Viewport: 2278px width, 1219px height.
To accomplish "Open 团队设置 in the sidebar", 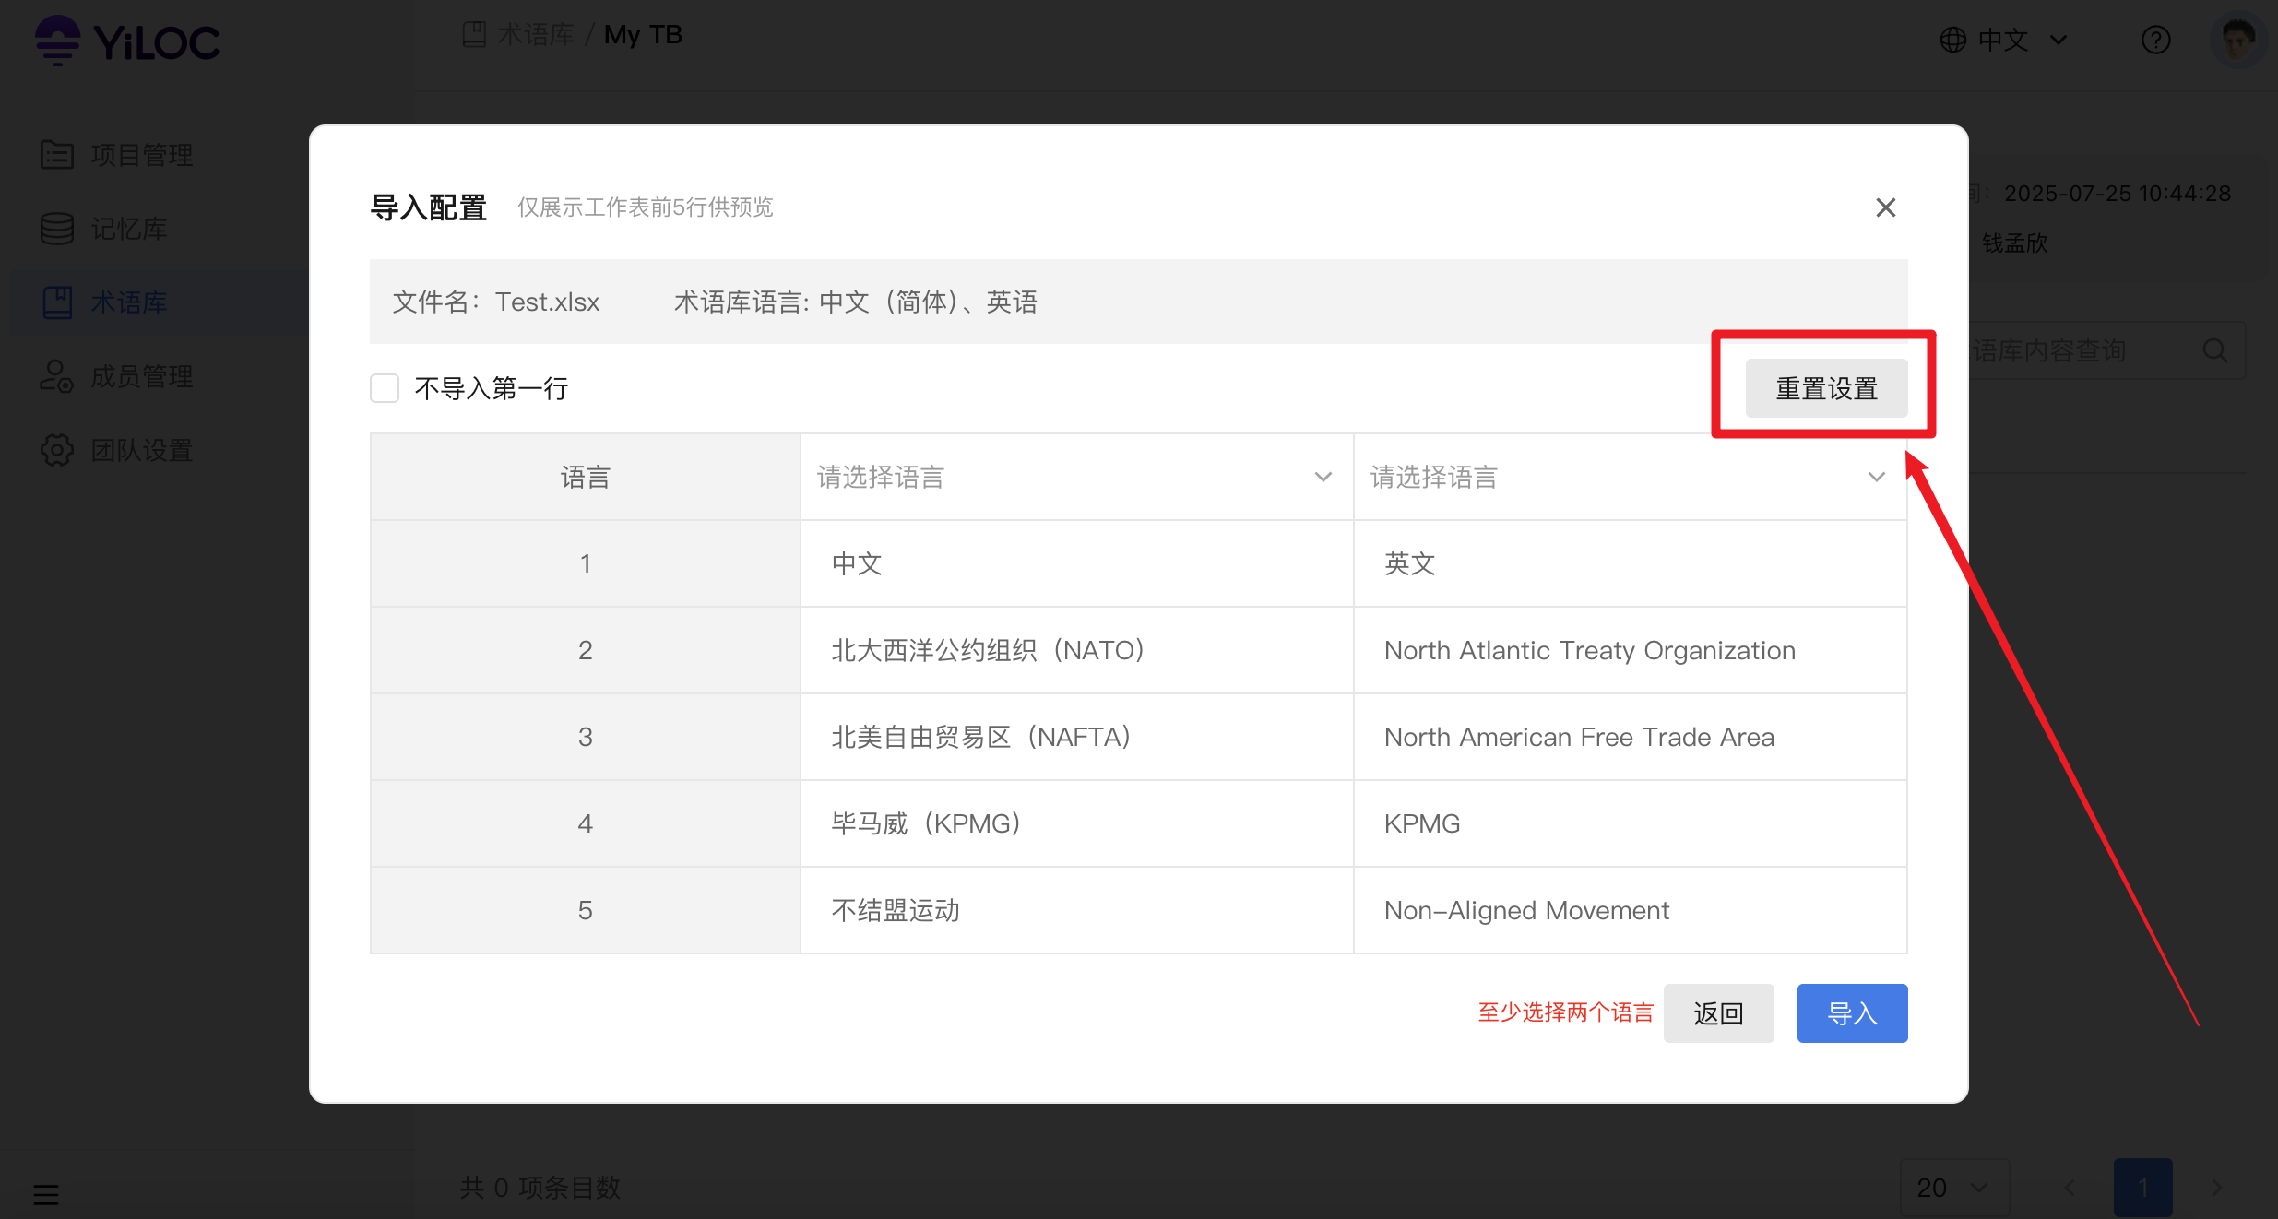I will pyautogui.click(x=142, y=450).
